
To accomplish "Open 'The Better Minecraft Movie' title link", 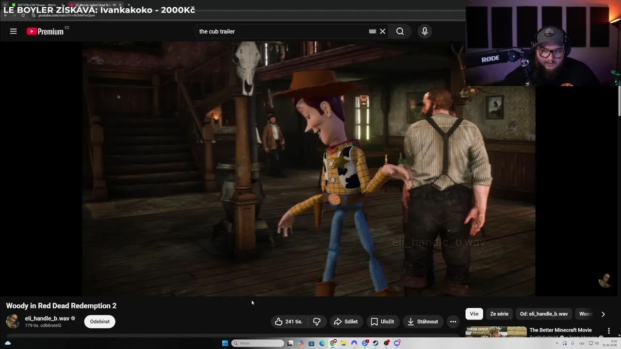I will pos(560,330).
